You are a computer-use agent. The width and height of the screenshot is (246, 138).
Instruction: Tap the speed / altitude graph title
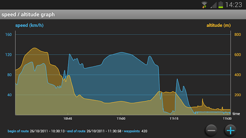coord(28,14)
